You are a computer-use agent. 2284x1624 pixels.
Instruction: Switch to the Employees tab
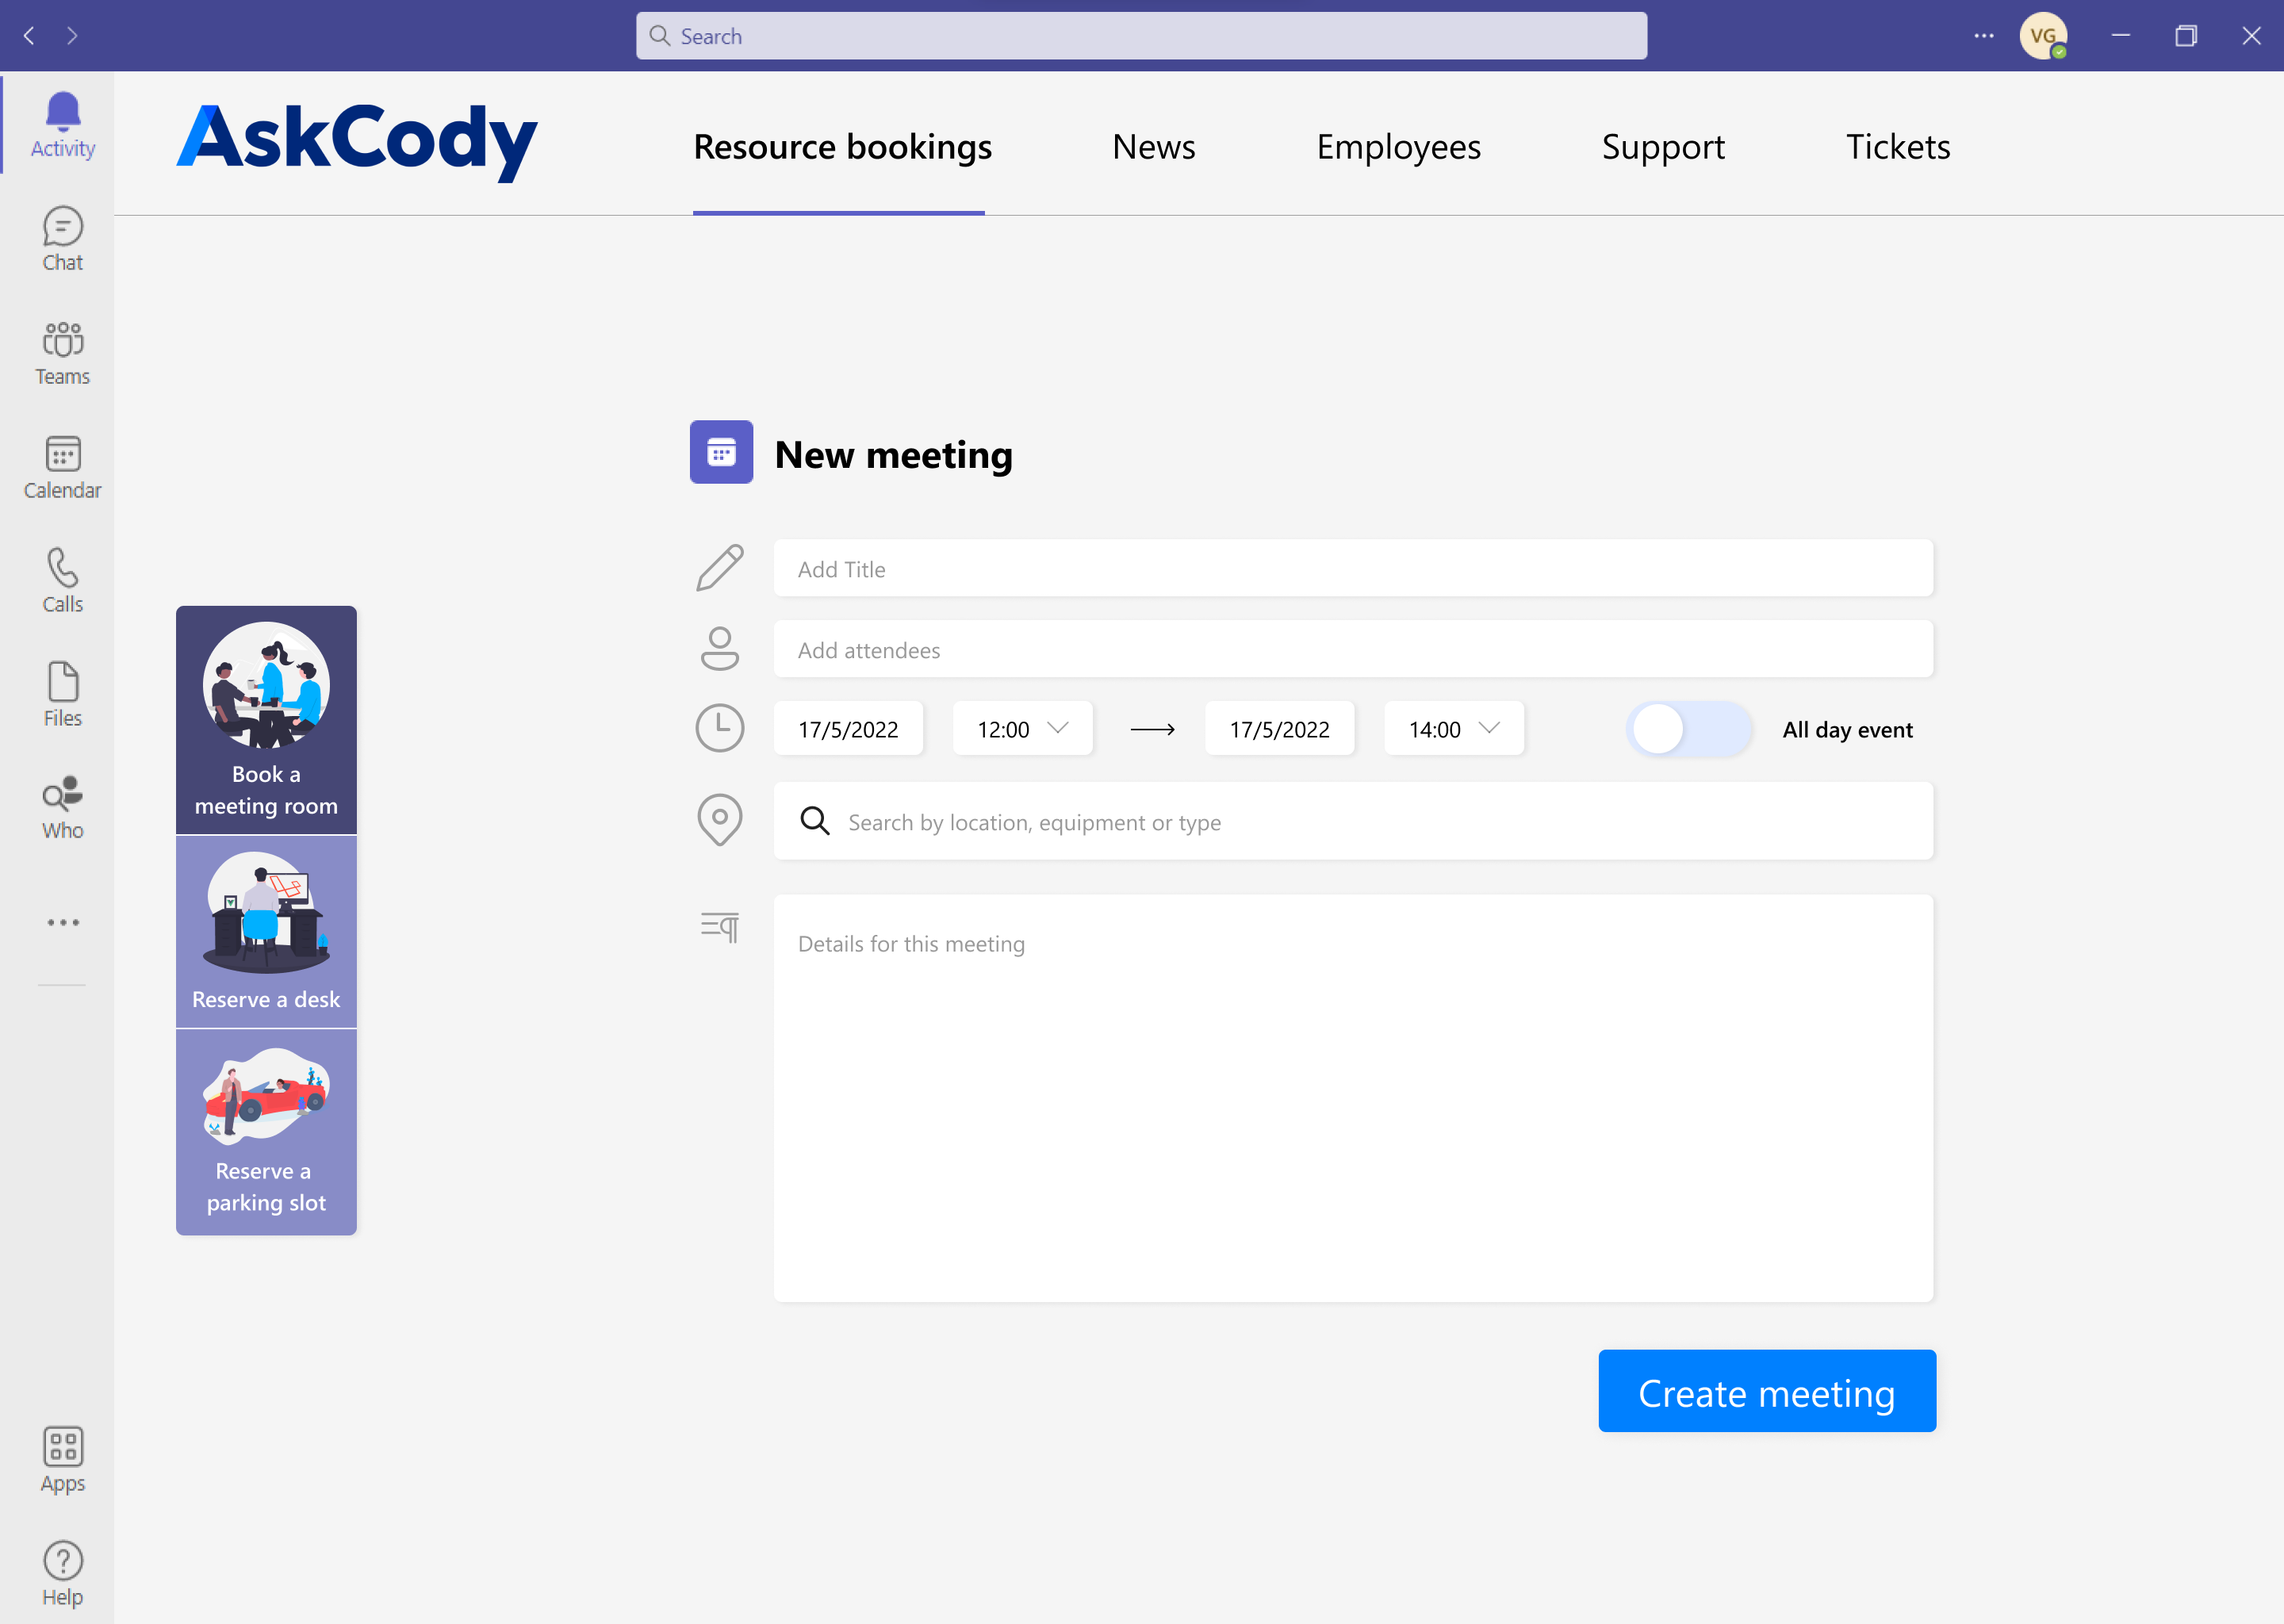(1398, 147)
